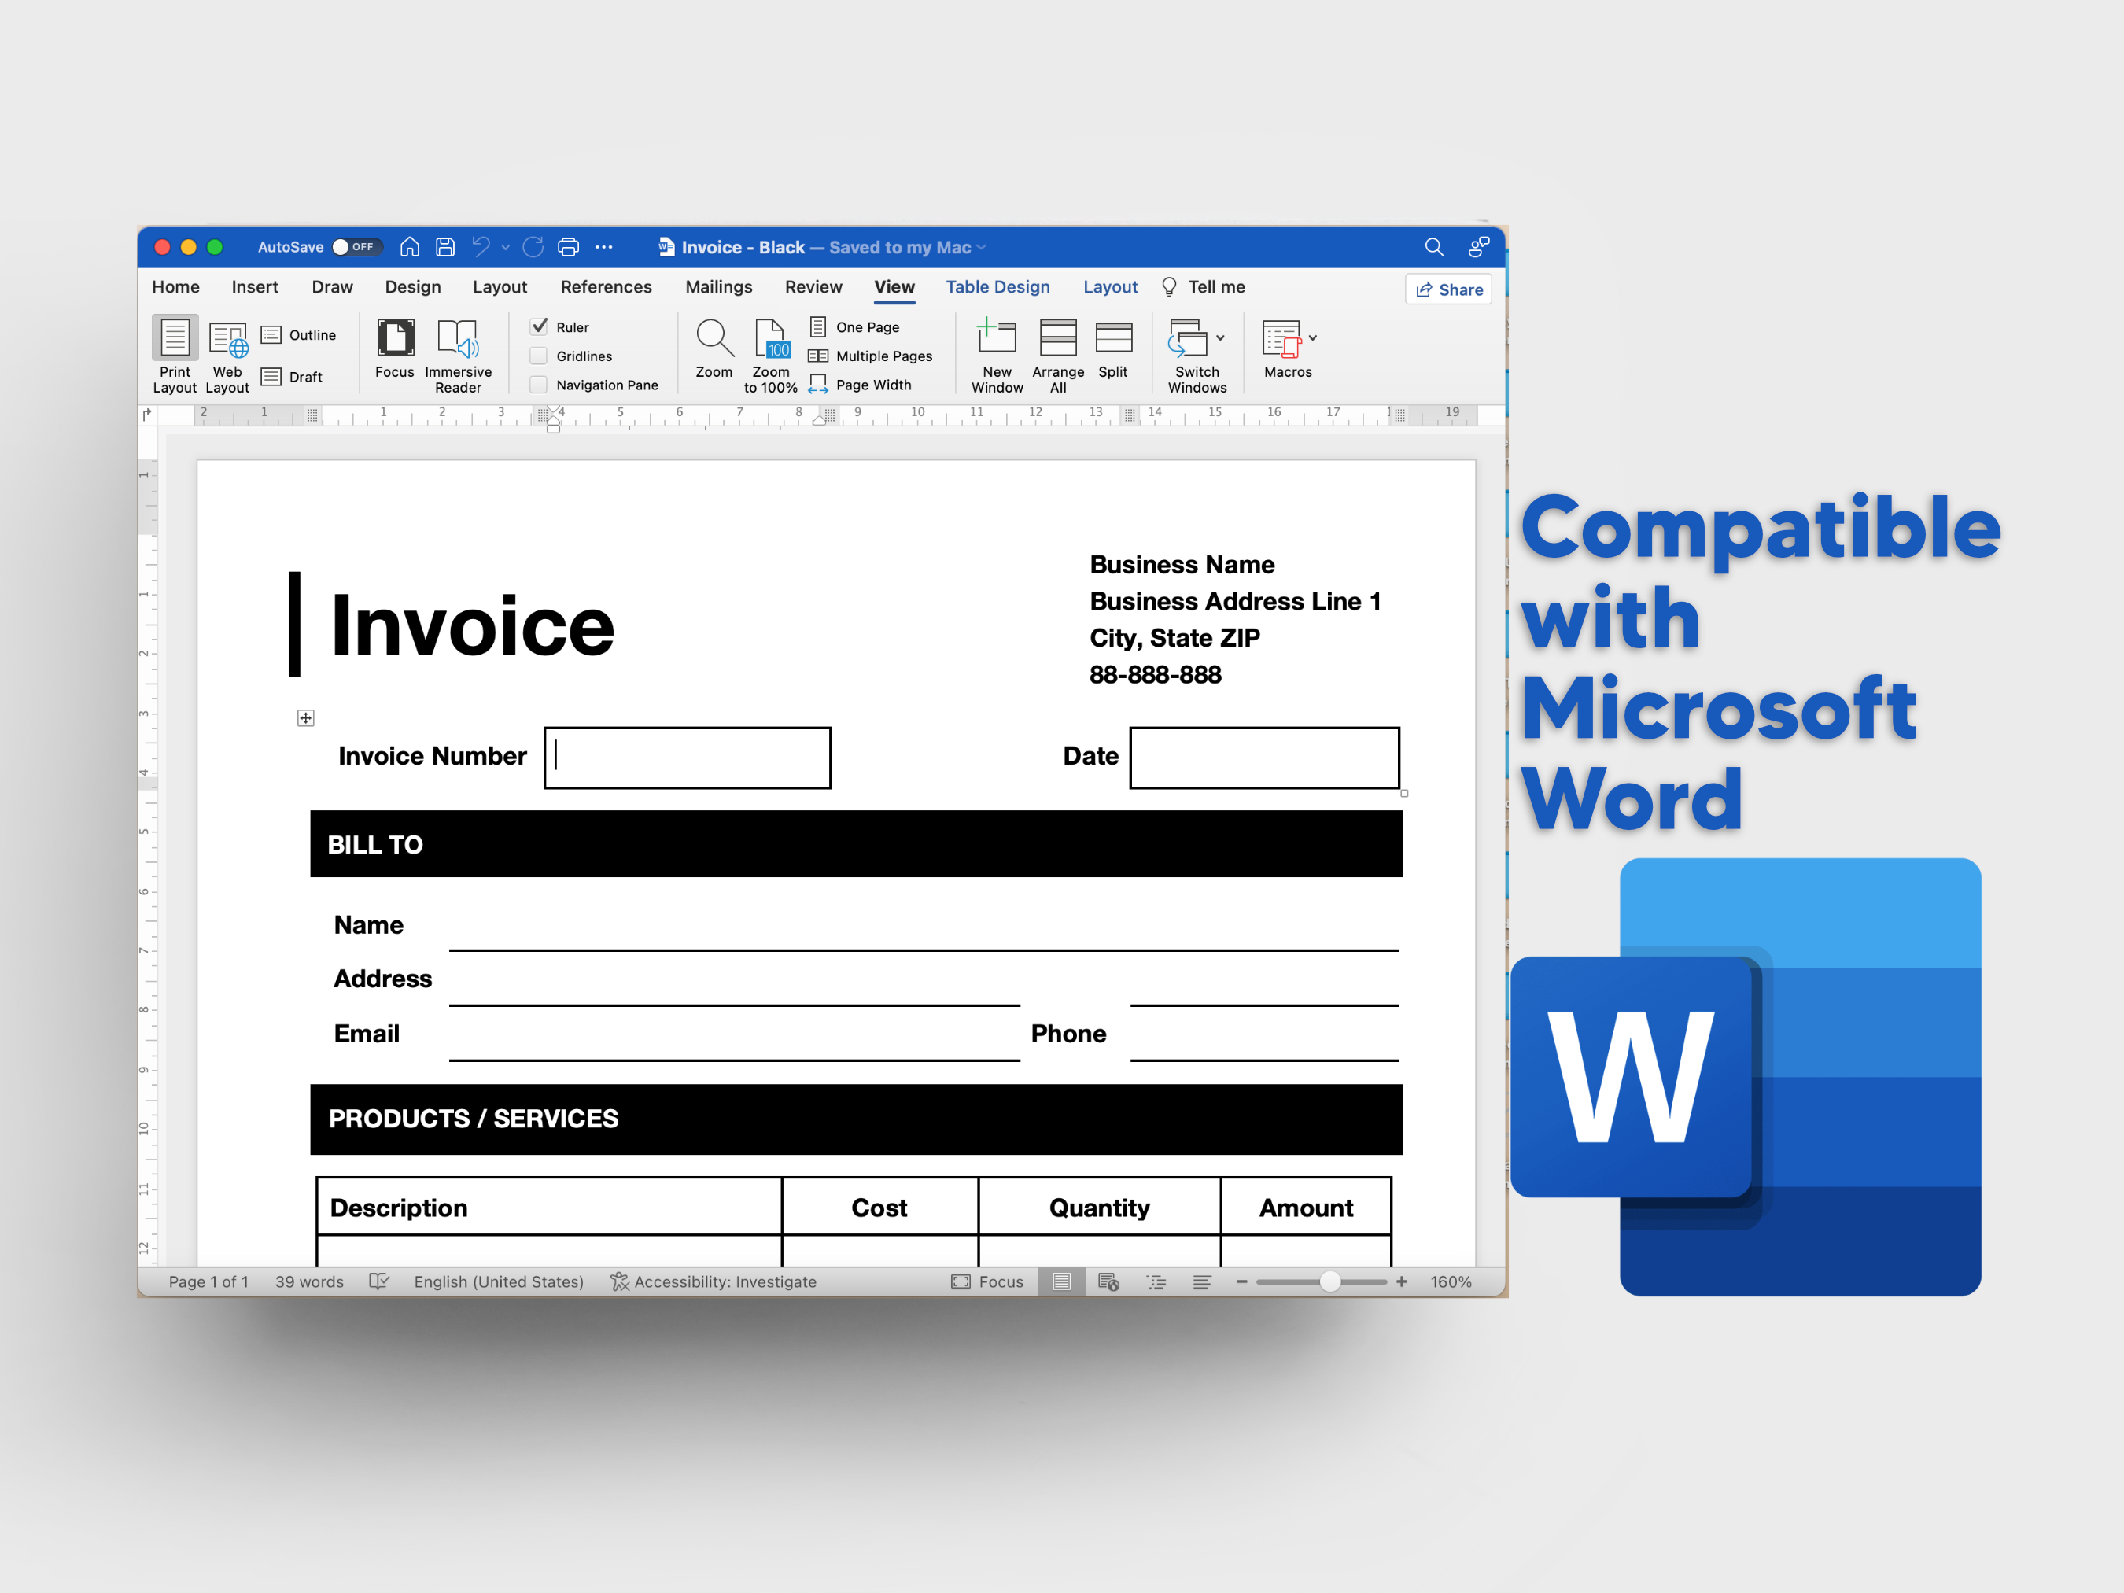Open the undo history dropdown
2124x1593 pixels.
click(x=506, y=247)
